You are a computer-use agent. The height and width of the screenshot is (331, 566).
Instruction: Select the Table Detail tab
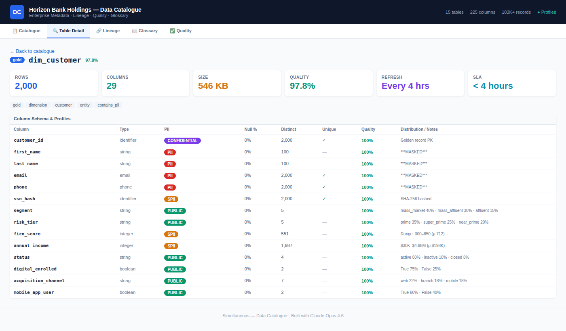[x=68, y=31]
